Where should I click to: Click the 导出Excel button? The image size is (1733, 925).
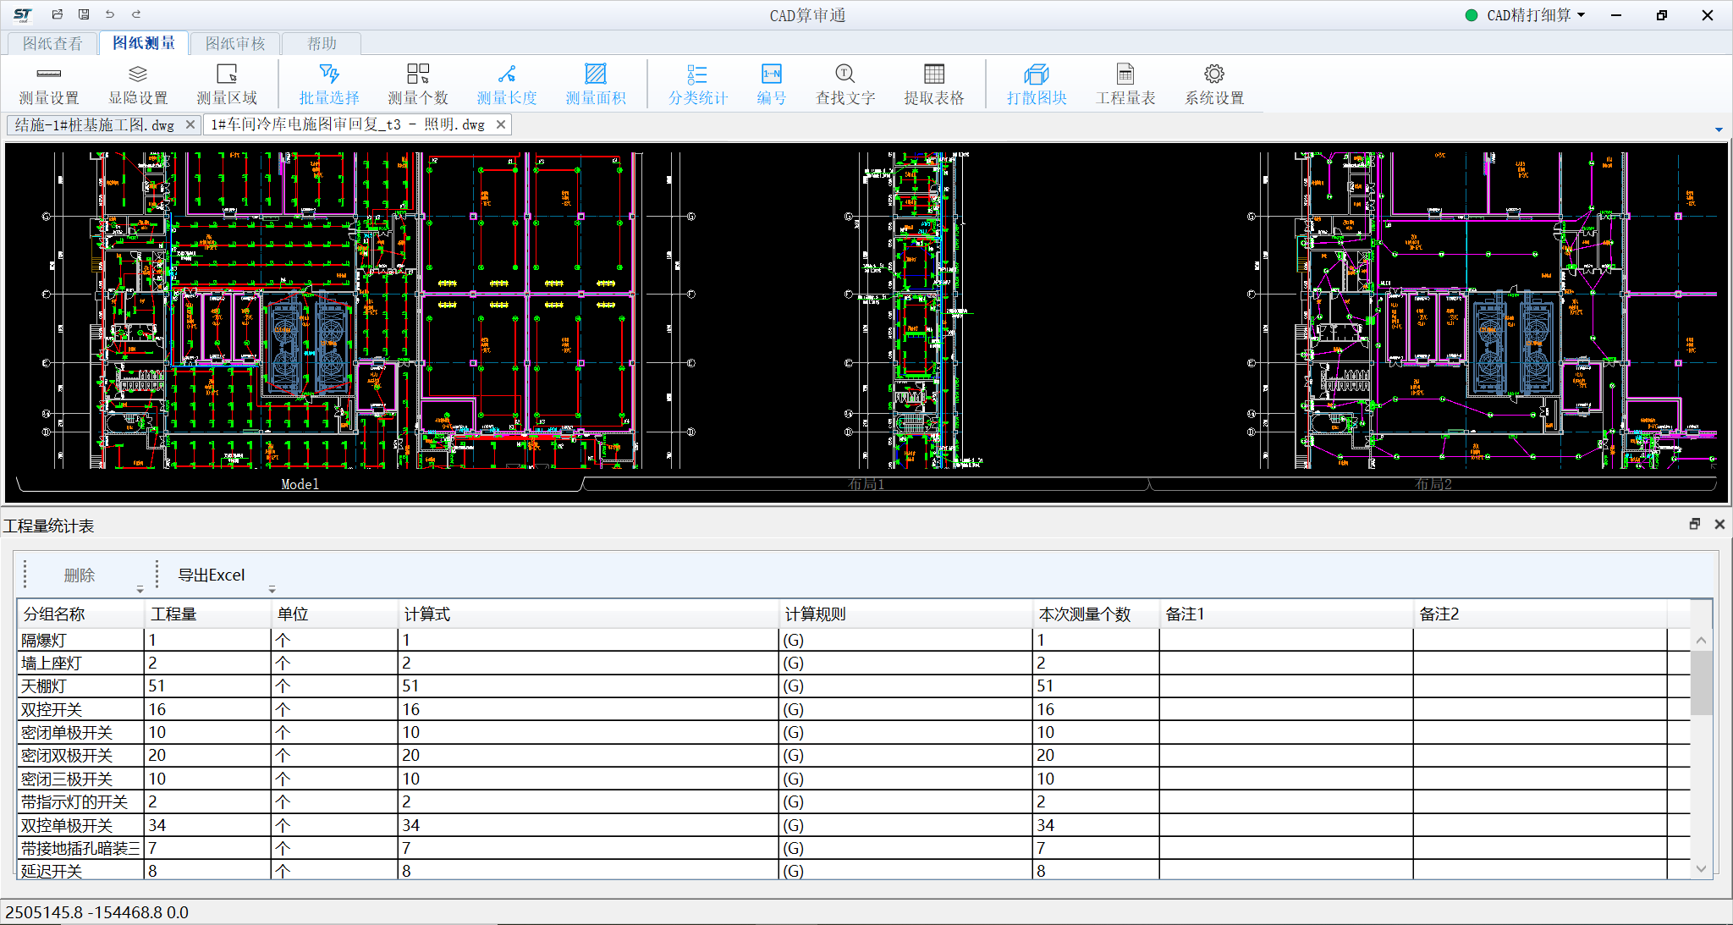point(211,575)
